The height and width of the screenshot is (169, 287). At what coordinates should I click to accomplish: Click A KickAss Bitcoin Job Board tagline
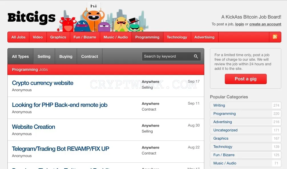tap(251, 17)
